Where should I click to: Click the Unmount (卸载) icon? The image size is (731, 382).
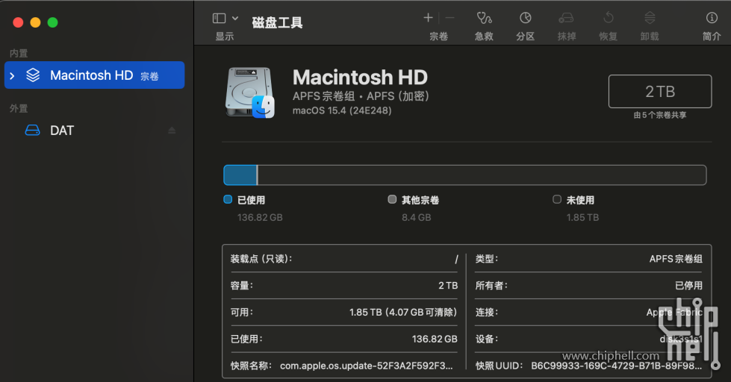650,18
